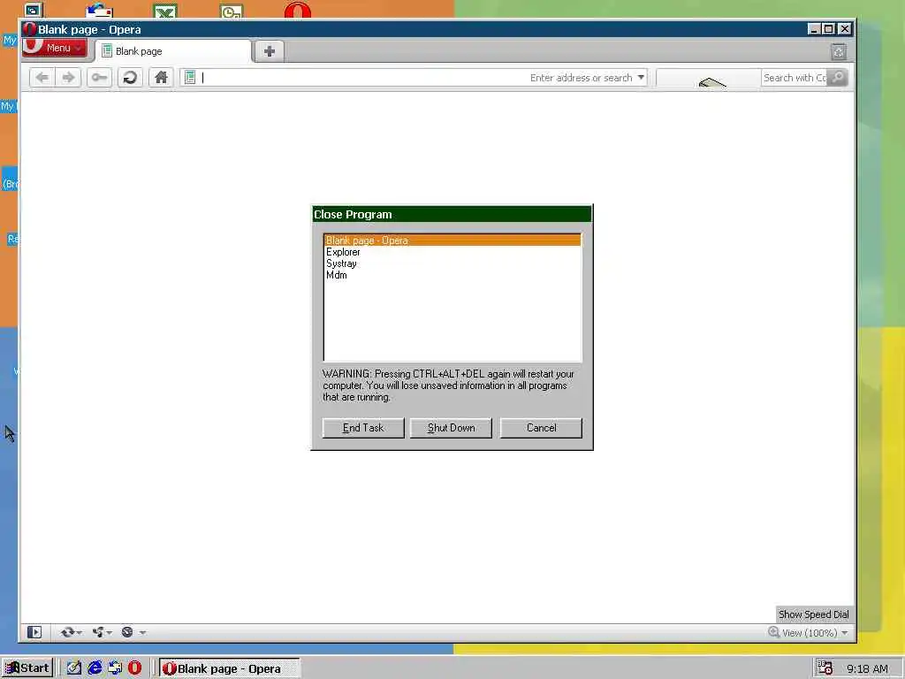Minimize the Opera window

(814, 29)
